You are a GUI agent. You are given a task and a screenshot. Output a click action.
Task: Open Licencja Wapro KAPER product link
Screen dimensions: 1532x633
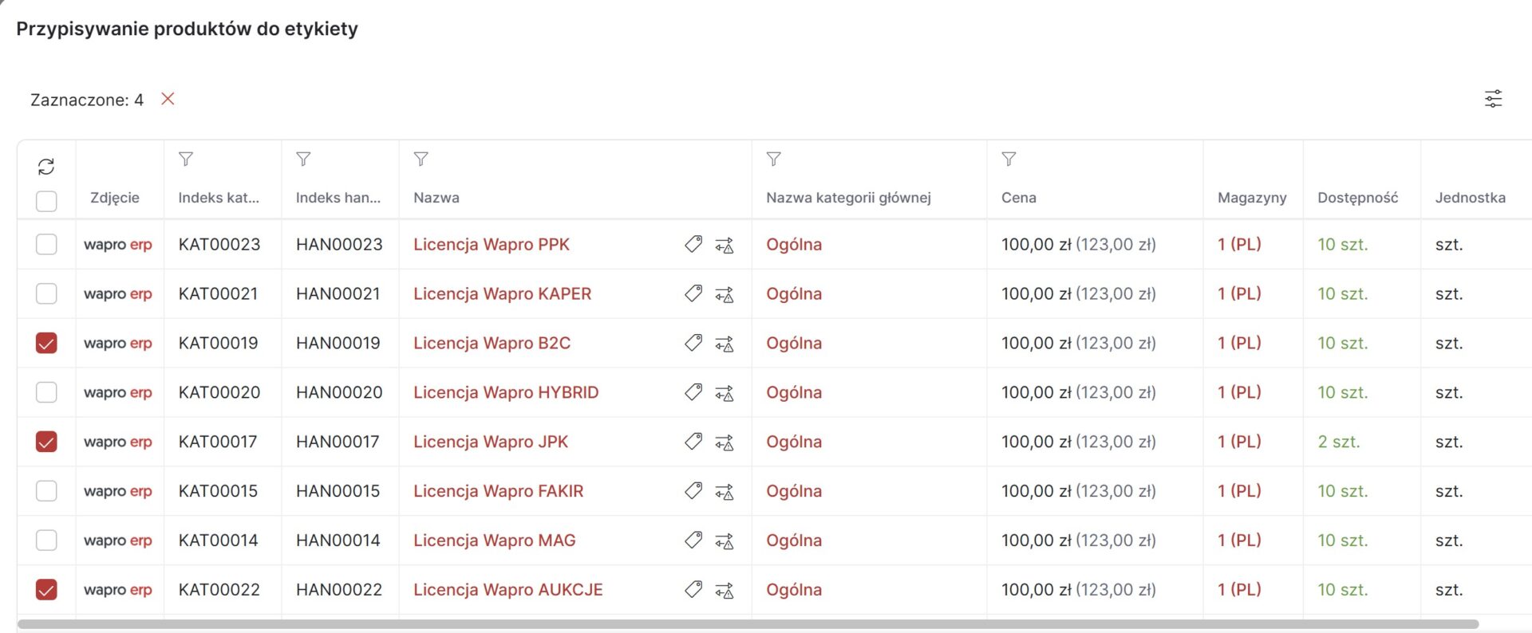tap(503, 294)
